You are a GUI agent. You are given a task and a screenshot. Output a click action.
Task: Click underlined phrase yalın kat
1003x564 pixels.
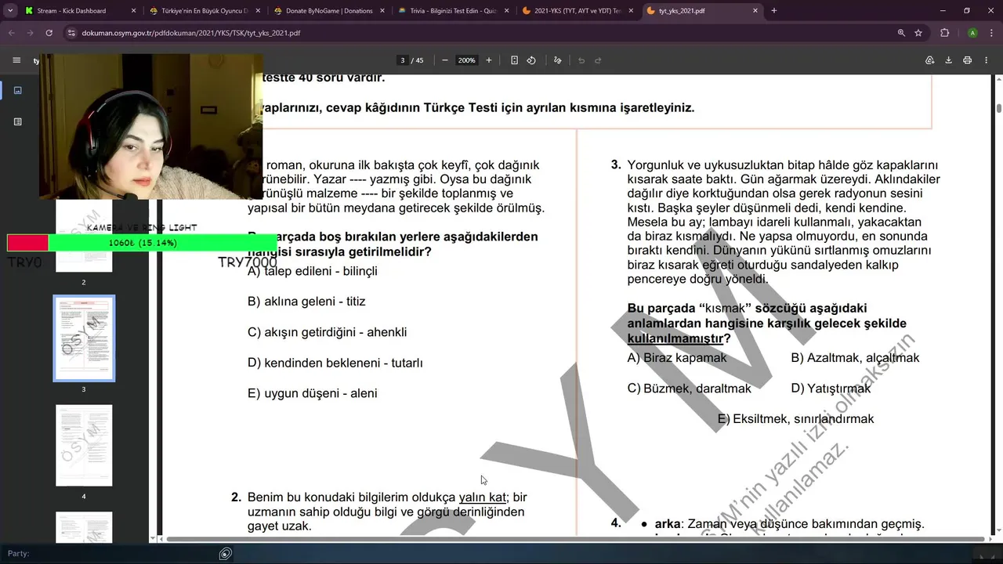[x=483, y=497]
